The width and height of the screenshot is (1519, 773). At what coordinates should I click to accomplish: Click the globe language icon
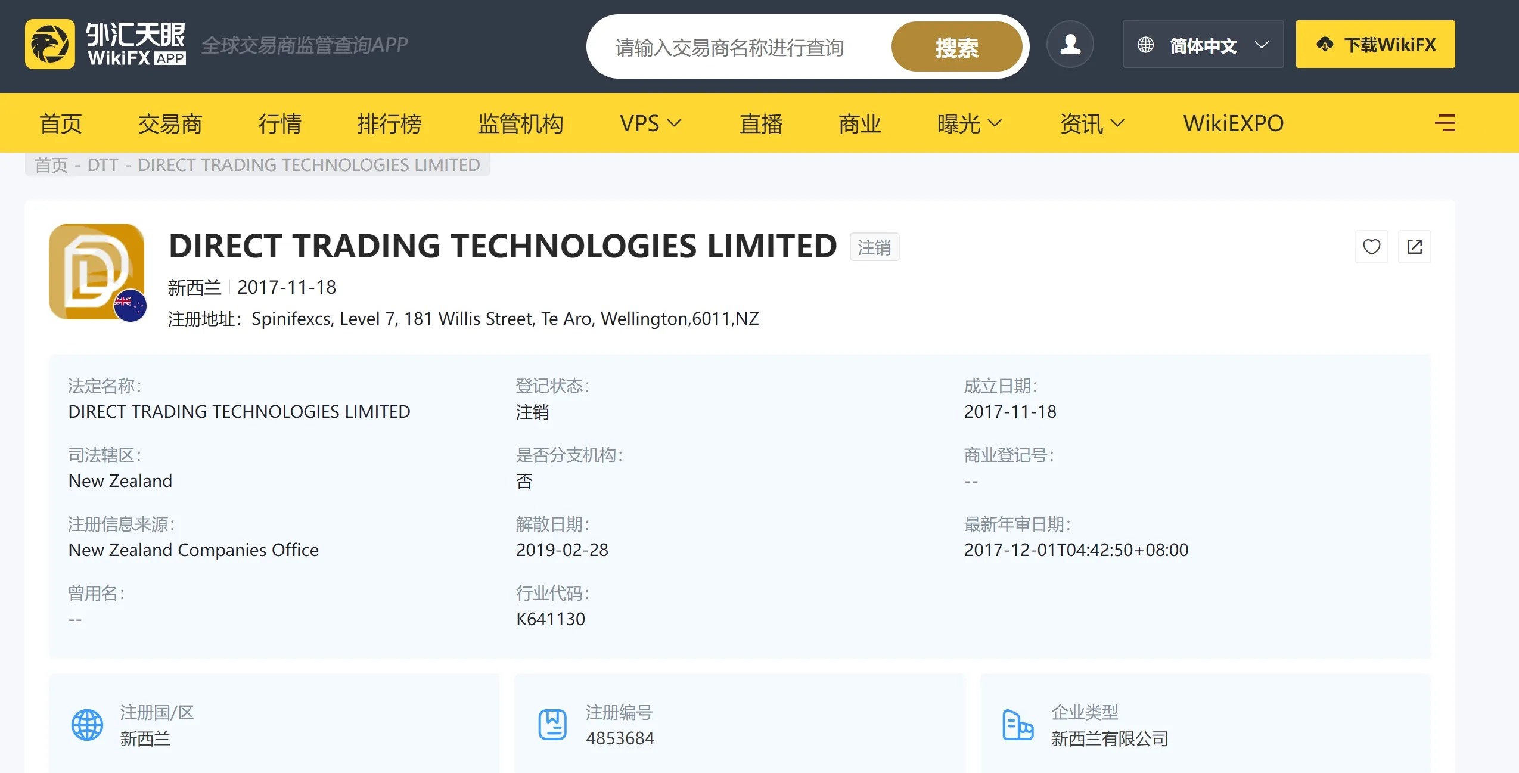click(1145, 45)
